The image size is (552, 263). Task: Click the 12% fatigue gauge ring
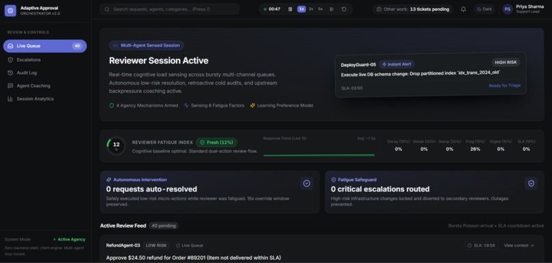[116, 146]
